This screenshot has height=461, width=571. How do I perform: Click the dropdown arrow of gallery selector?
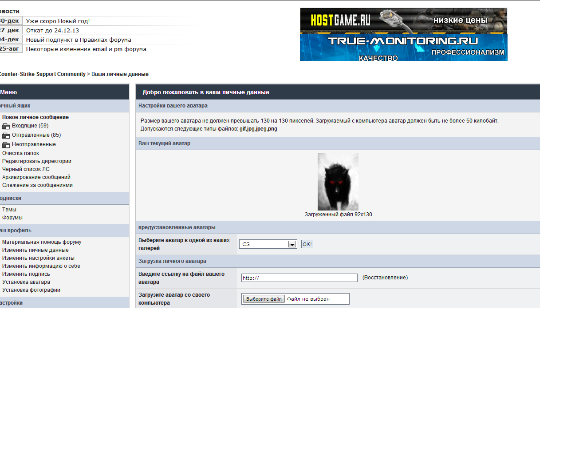[x=292, y=244]
